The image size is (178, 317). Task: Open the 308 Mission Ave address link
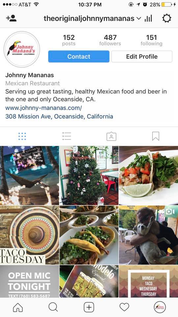point(59,117)
